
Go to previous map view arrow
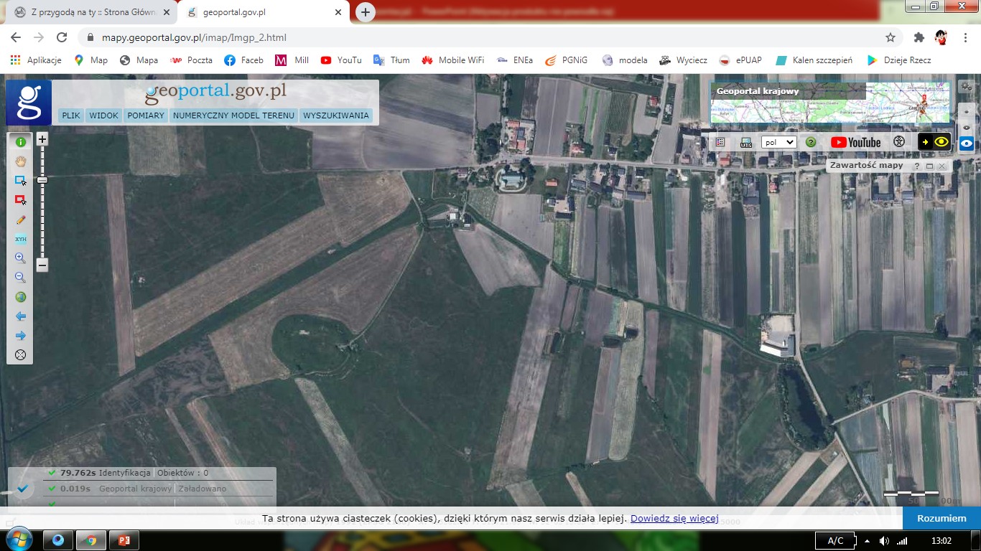pos(20,316)
